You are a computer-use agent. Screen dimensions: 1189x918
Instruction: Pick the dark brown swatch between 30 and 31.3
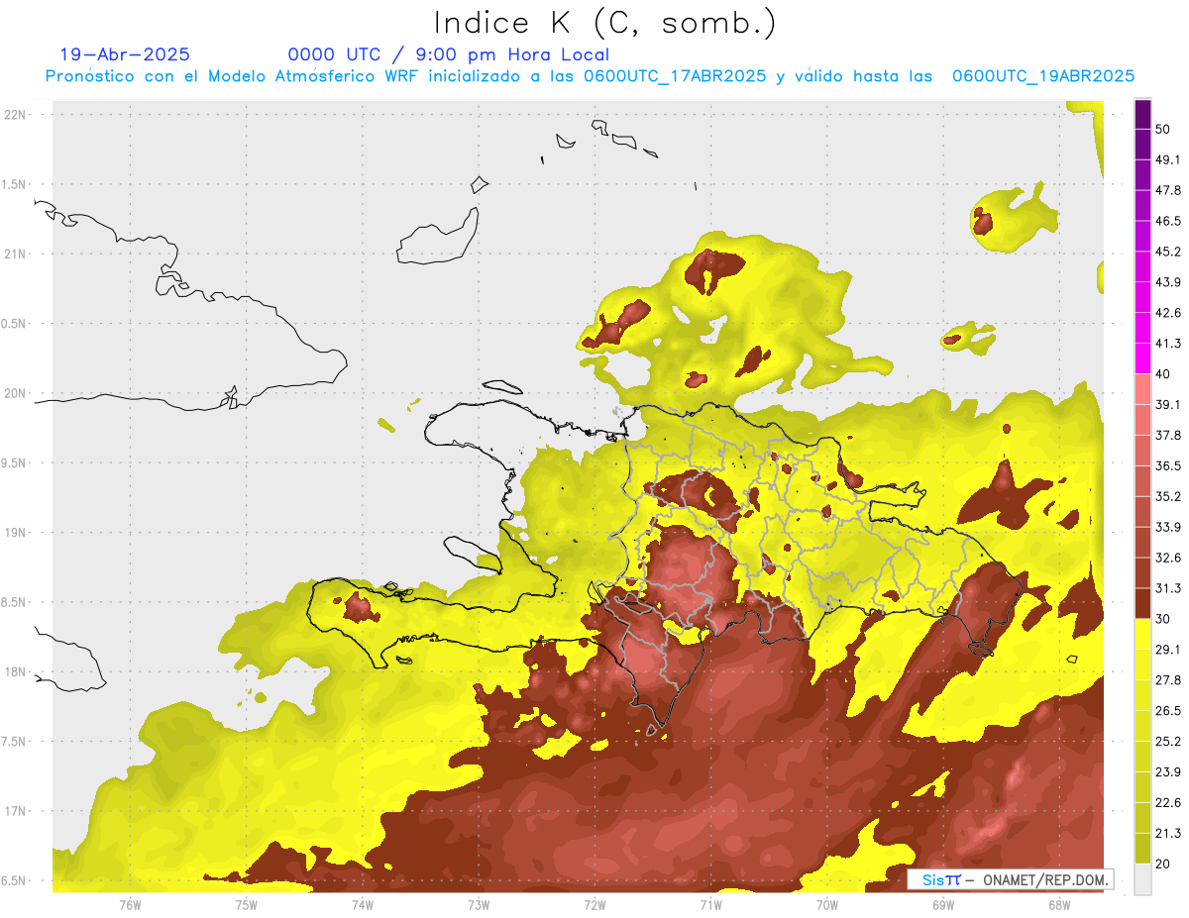1142,603
